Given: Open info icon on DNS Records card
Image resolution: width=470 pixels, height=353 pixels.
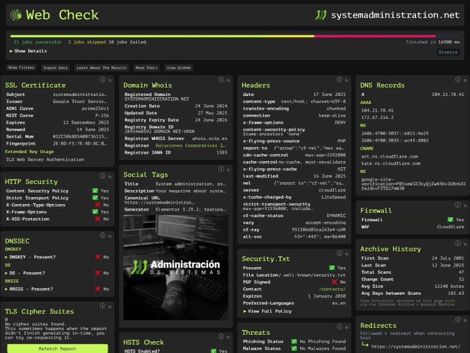Looking at the screenshot, I should (x=458, y=79).
